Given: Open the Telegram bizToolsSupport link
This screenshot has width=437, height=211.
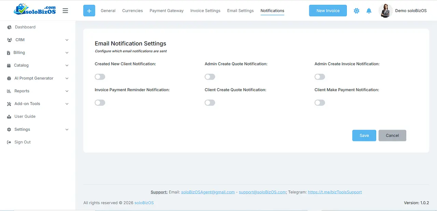Looking at the screenshot, I should [x=335, y=192].
